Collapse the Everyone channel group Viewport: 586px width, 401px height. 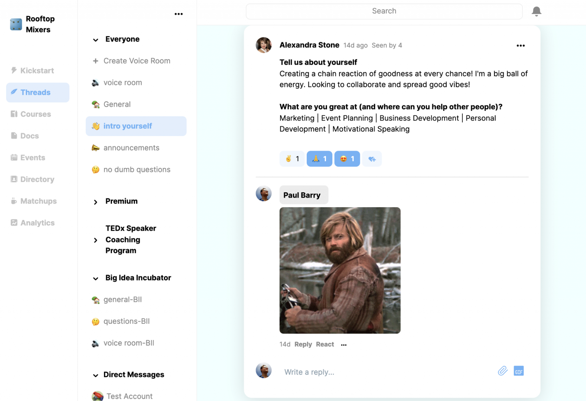tap(96, 40)
